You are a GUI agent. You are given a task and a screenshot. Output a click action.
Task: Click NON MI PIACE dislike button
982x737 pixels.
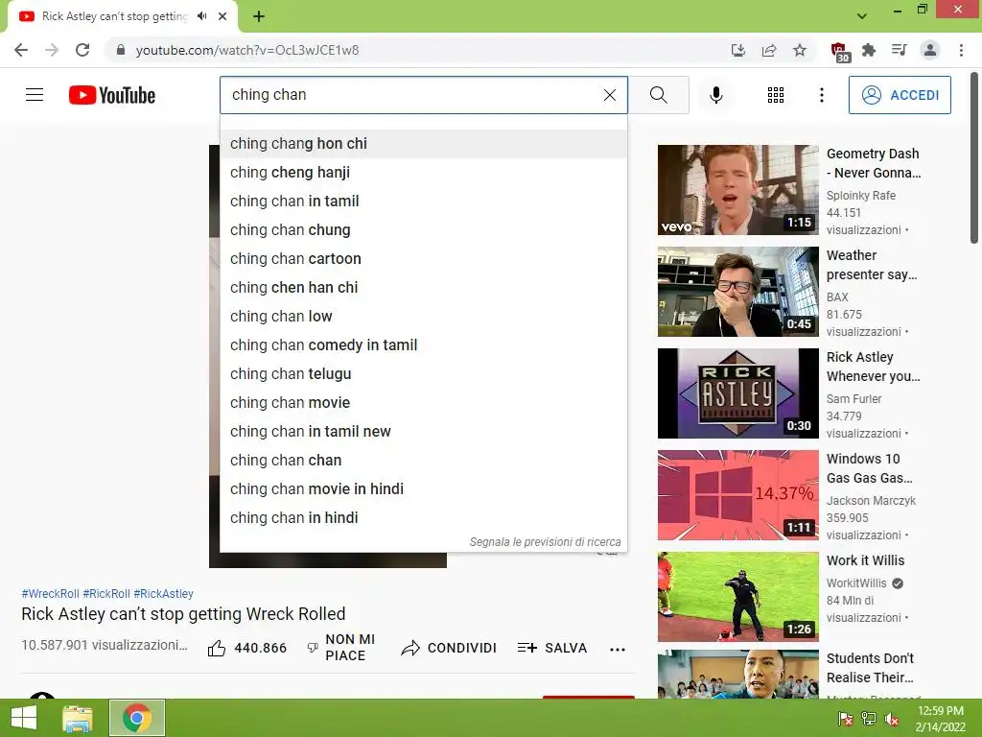coord(341,648)
